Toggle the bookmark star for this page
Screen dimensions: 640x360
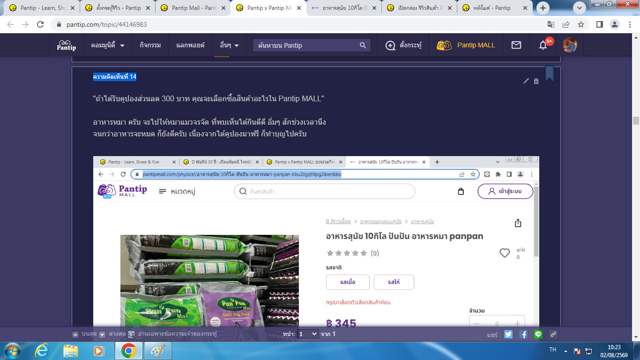point(581,24)
